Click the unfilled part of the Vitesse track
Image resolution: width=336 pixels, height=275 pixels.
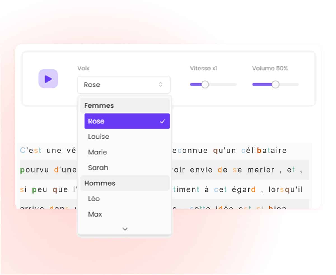tap(223, 84)
